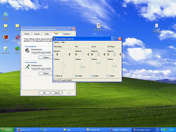This screenshot has height=132, width=176.
Task: Click the speaker icon in Voice playback section
Action: click(27, 51)
